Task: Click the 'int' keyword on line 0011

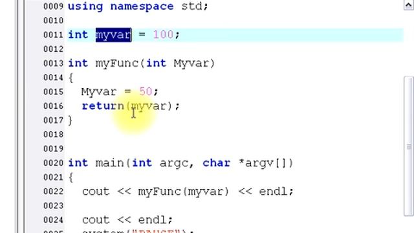Action: pos(78,34)
